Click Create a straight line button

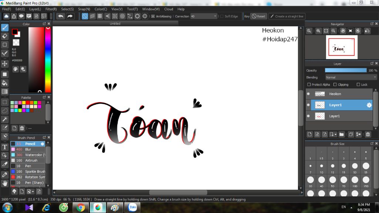click(x=287, y=16)
